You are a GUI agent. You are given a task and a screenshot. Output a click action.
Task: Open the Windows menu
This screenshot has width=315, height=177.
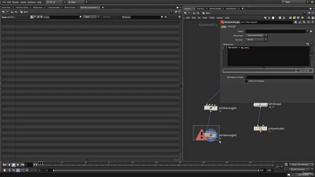click(31, 2)
